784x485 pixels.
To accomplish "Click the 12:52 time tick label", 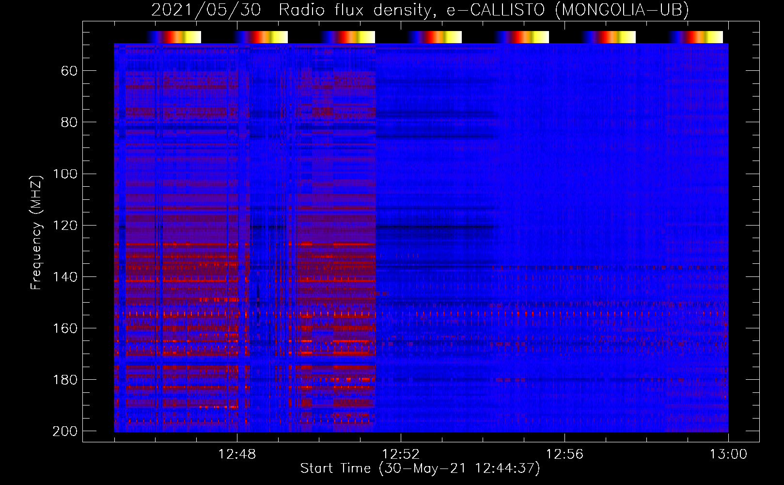I will 401,454.
